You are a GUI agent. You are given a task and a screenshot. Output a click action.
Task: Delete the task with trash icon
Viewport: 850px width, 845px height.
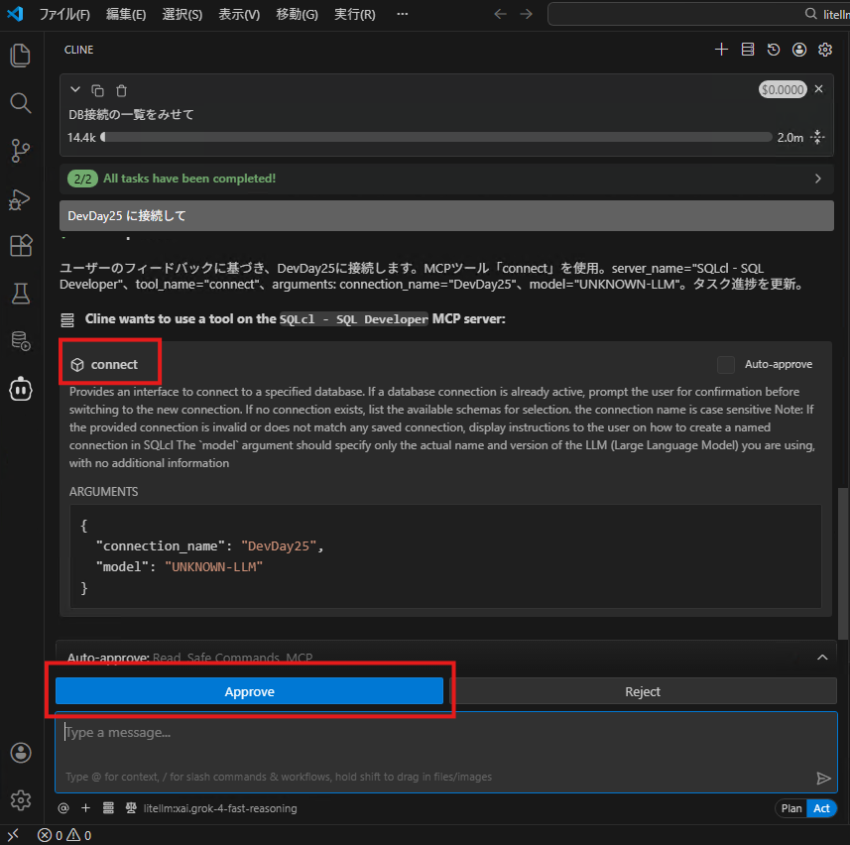[x=121, y=90]
